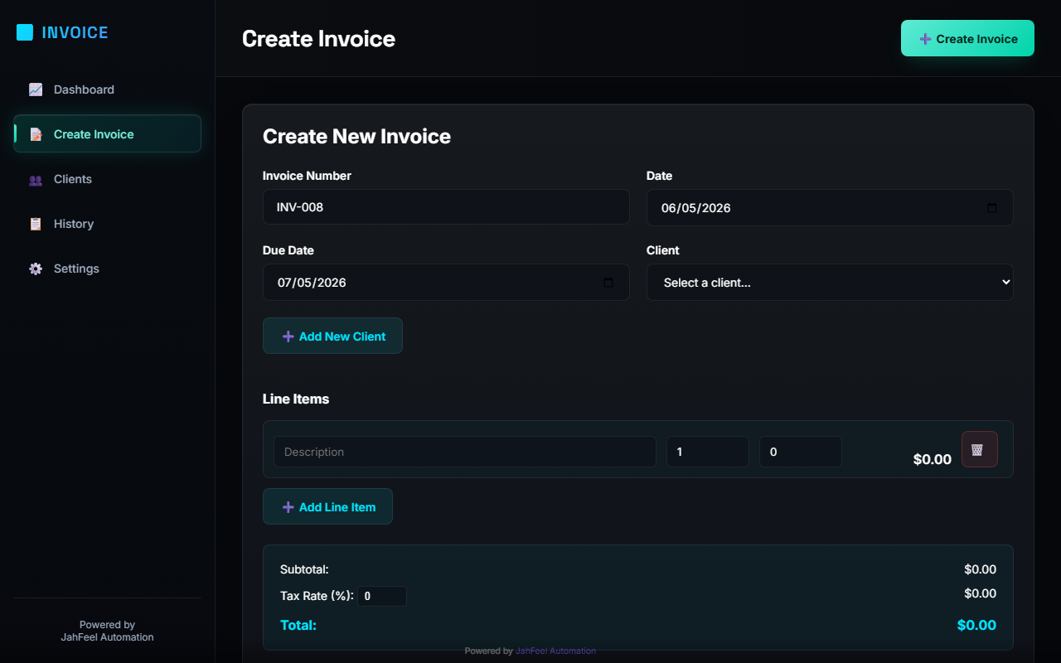
Task: Click plus icon on Add New Client
Action: (288, 336)
